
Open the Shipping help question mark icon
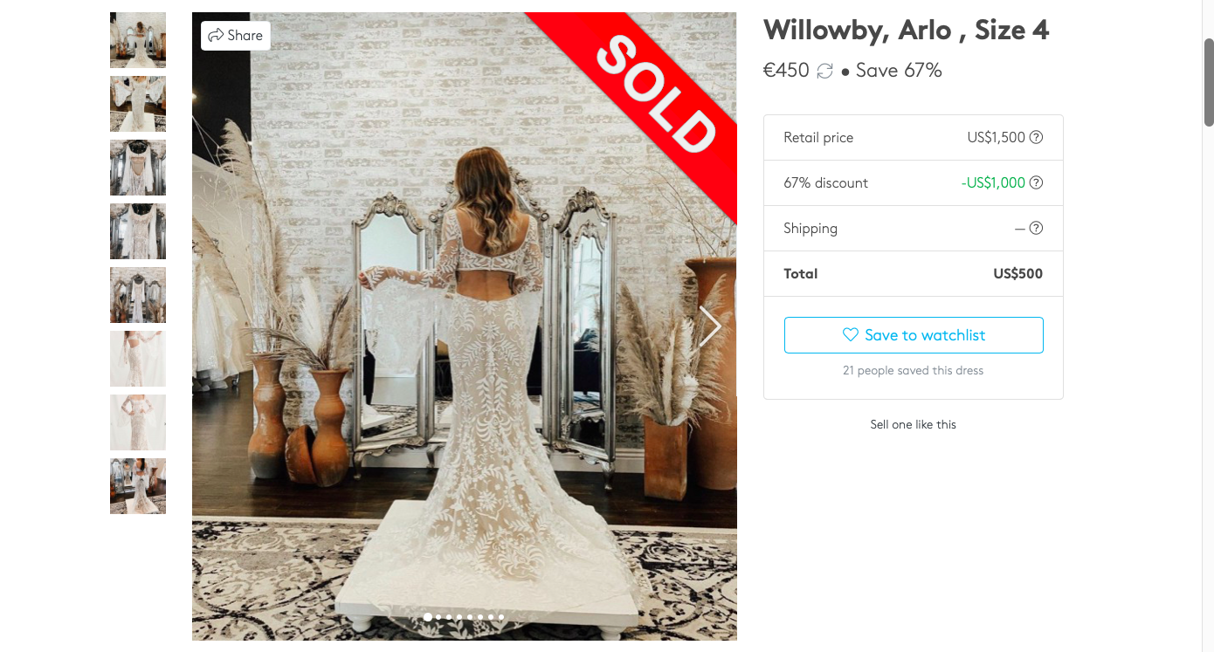tap(1036, 228)
